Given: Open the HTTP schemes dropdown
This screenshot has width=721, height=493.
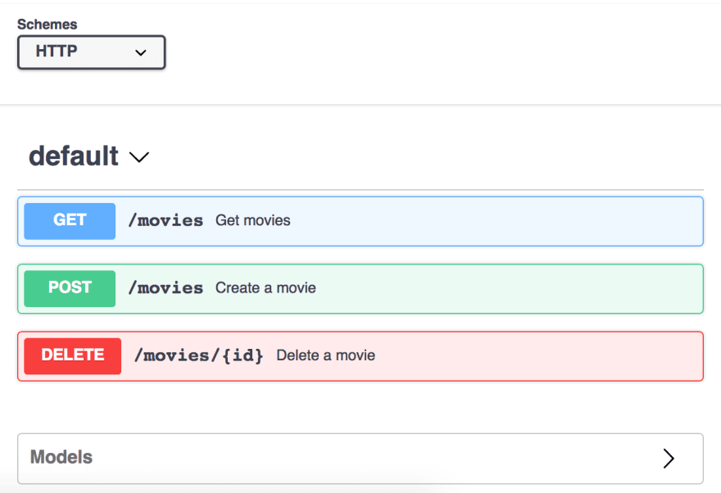Looking at the screenshot, I should [x=91, y=52].
